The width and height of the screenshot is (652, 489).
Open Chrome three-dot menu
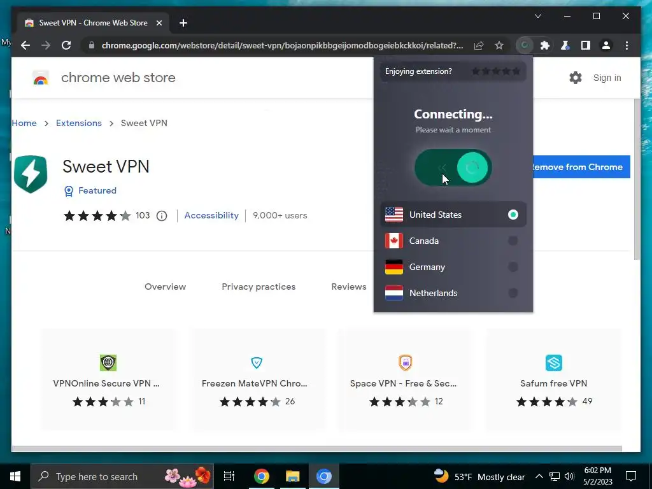click(x=627, y=45)
